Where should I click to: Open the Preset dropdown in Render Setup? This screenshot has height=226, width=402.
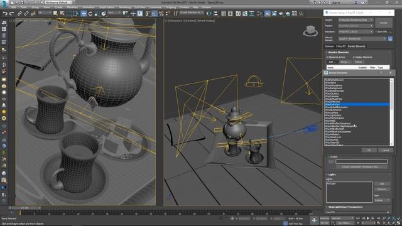(x=356, y=26)
